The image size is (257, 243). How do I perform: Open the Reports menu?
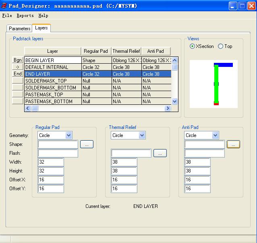(x=25, y=16)
